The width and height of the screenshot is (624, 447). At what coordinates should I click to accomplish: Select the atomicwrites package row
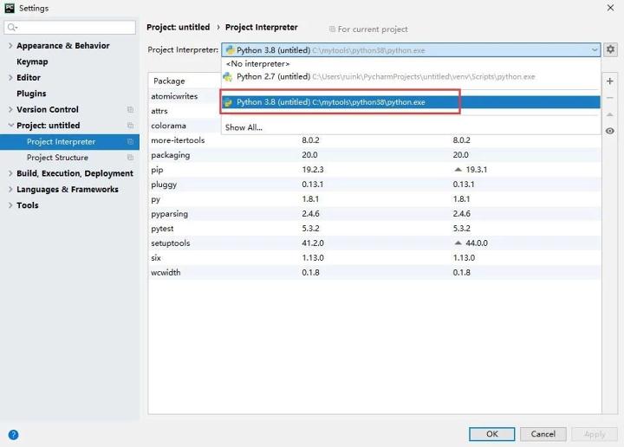pyautogui.click(x=185, y=96)
